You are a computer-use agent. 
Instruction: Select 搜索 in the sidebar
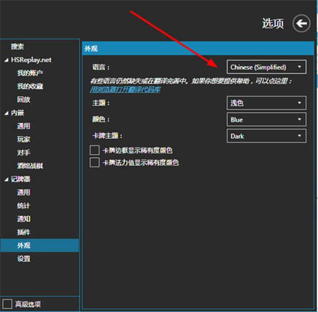coord(17,47)
